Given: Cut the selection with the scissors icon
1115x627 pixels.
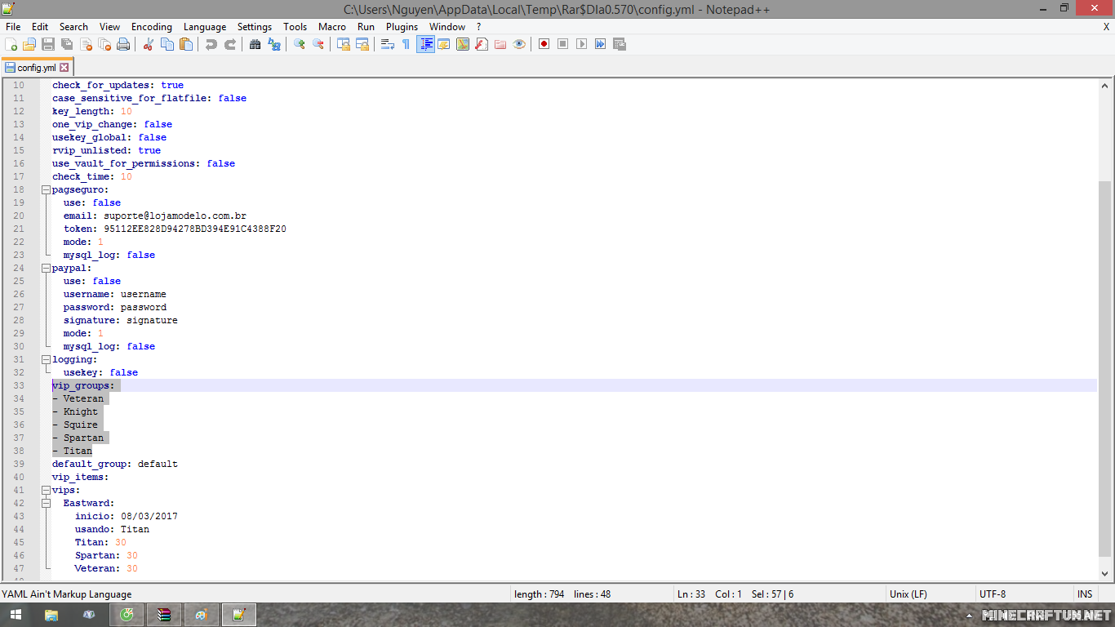Looking at the screenshot, I should [x=149, y=44].
